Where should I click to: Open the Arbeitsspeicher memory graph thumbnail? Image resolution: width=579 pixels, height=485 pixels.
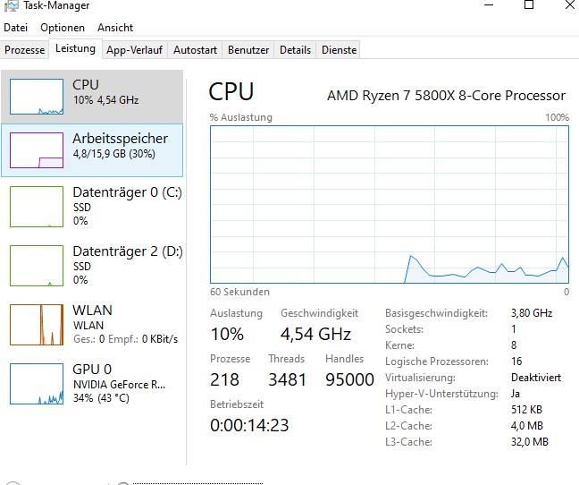tap(37, 151)
